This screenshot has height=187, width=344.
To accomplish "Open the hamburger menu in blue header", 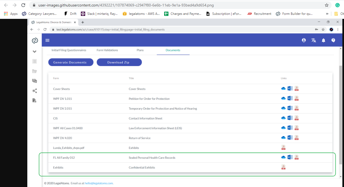I will coord(47,40).
